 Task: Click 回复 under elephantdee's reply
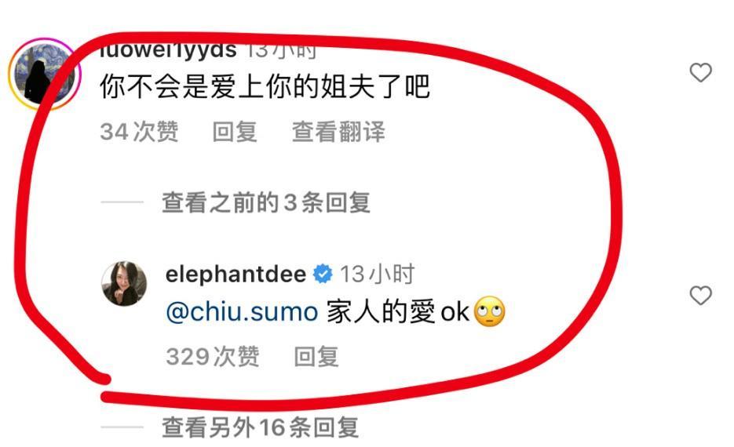click(316, 357)
